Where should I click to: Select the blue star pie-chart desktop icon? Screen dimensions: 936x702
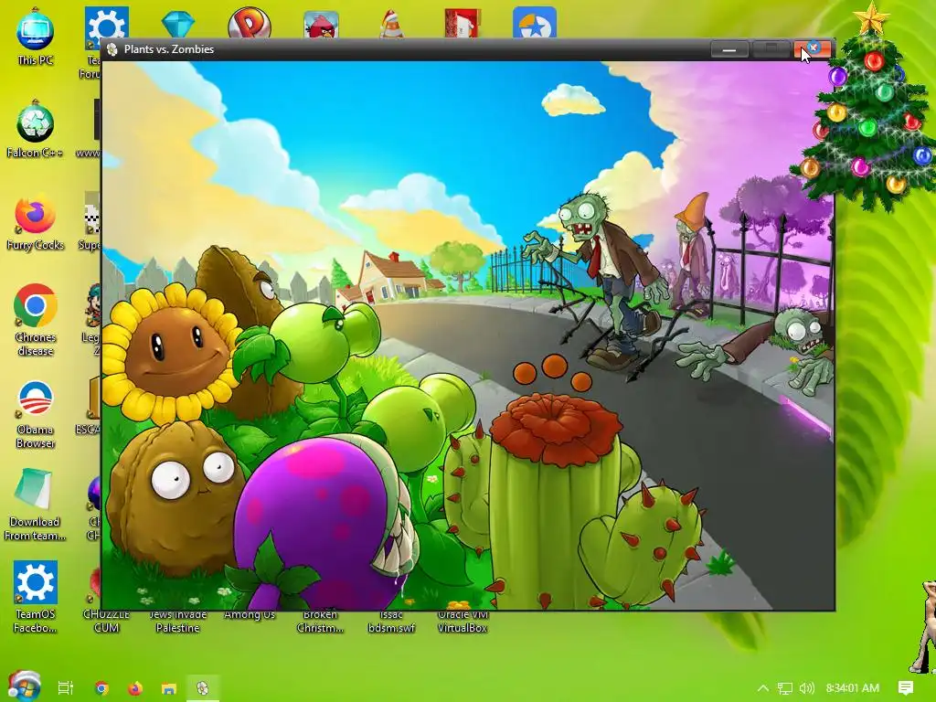coord(534,23)
